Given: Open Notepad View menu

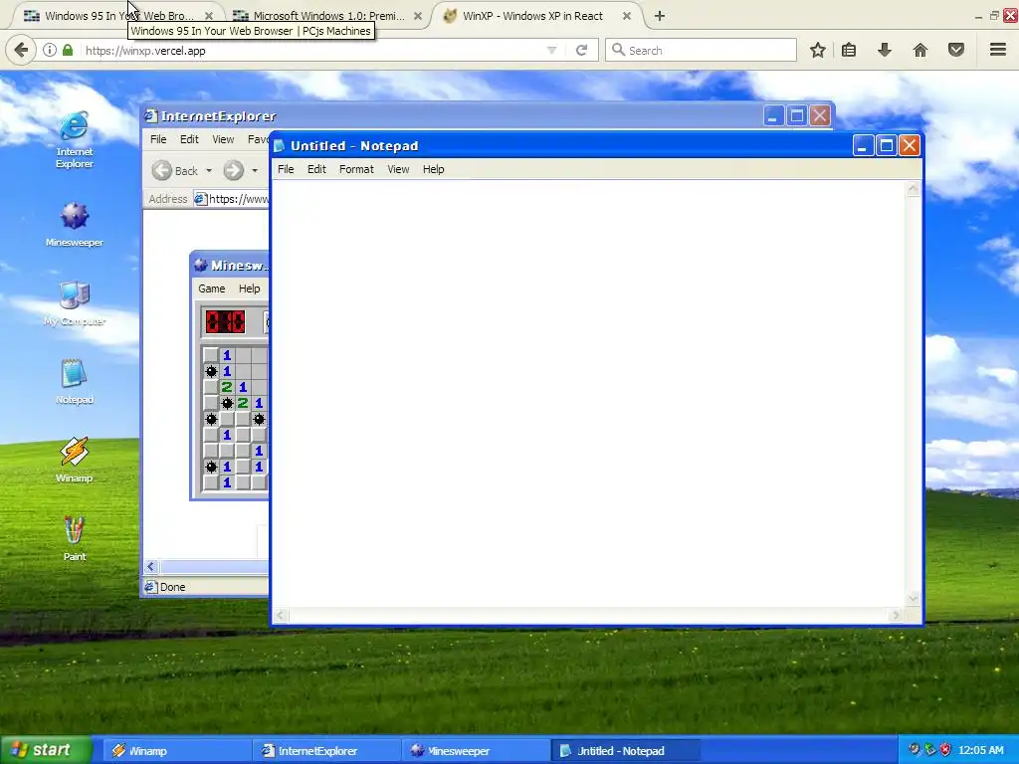Looking at the screenshot, I should pyautogui.click(x=398, y=169).
